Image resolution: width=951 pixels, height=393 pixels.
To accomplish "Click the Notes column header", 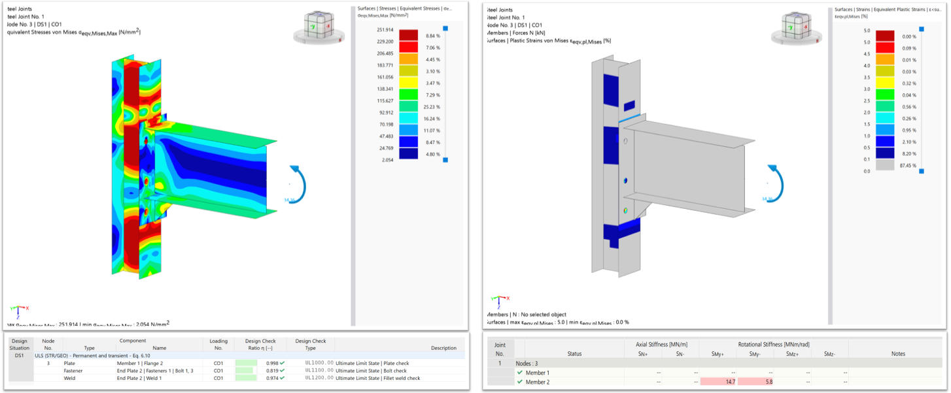I will coord(898,353).
